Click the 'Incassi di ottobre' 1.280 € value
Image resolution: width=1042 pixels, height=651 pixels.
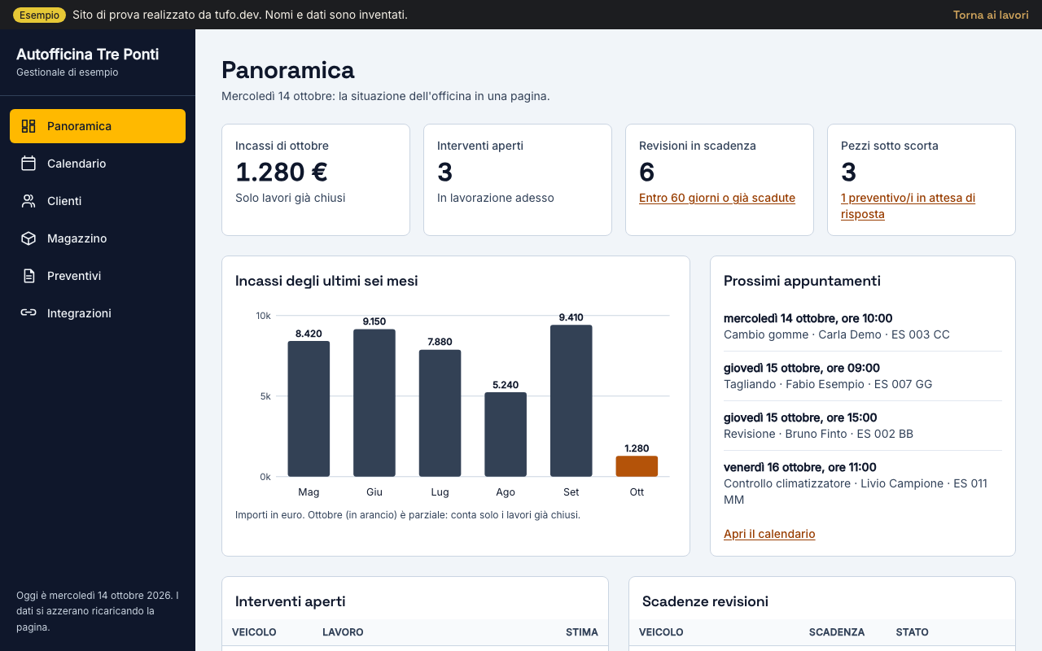[282, 173]
